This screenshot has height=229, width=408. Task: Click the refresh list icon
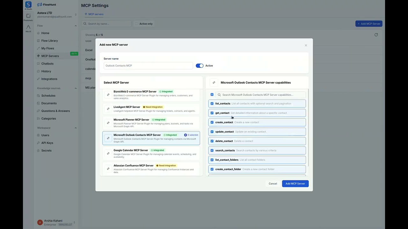[x=376, y=35]
